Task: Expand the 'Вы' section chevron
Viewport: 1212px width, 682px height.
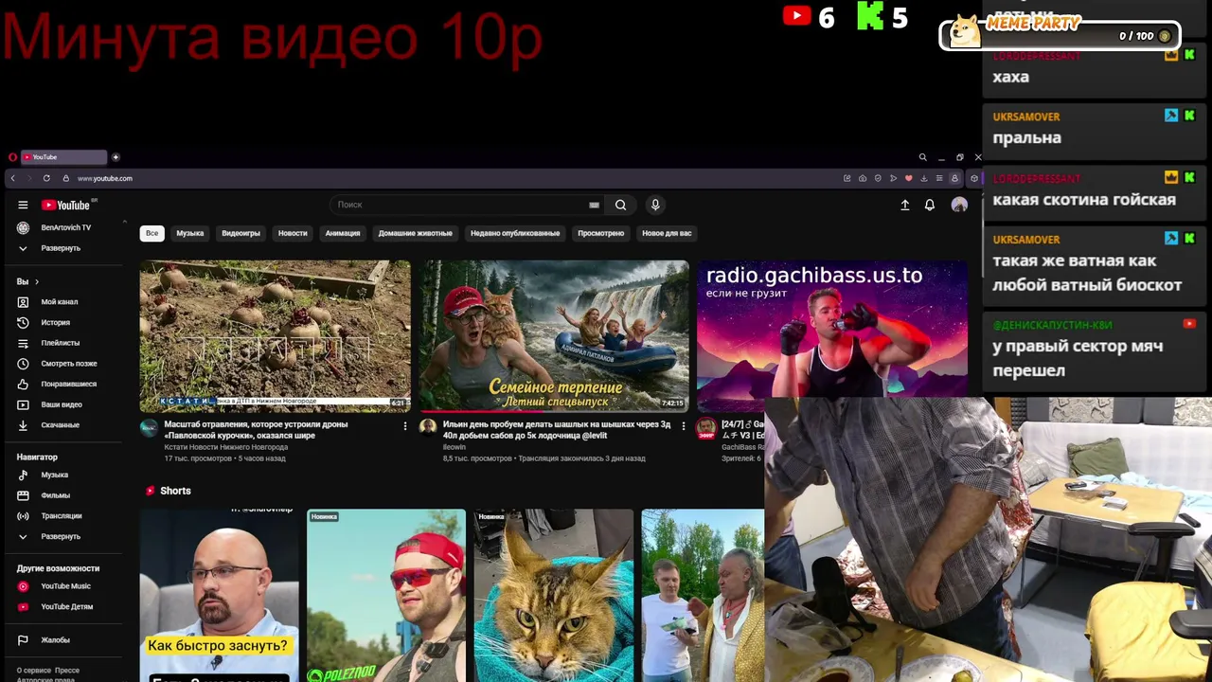Action: click(x=37, y=281)
